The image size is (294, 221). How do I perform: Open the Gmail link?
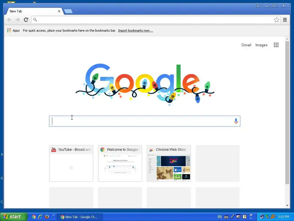[246, 45]
